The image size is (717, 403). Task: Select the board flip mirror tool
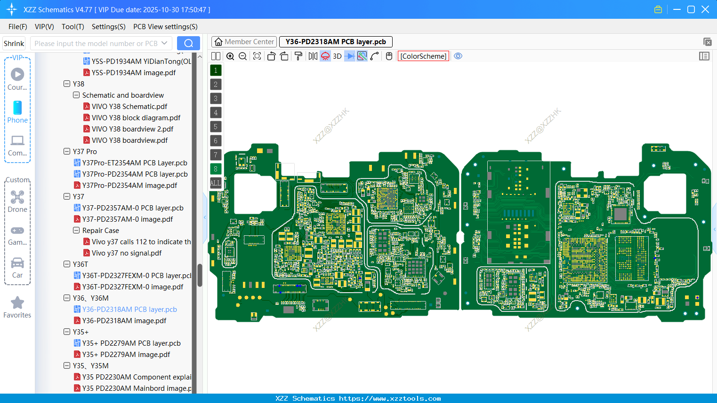(312, 56)
